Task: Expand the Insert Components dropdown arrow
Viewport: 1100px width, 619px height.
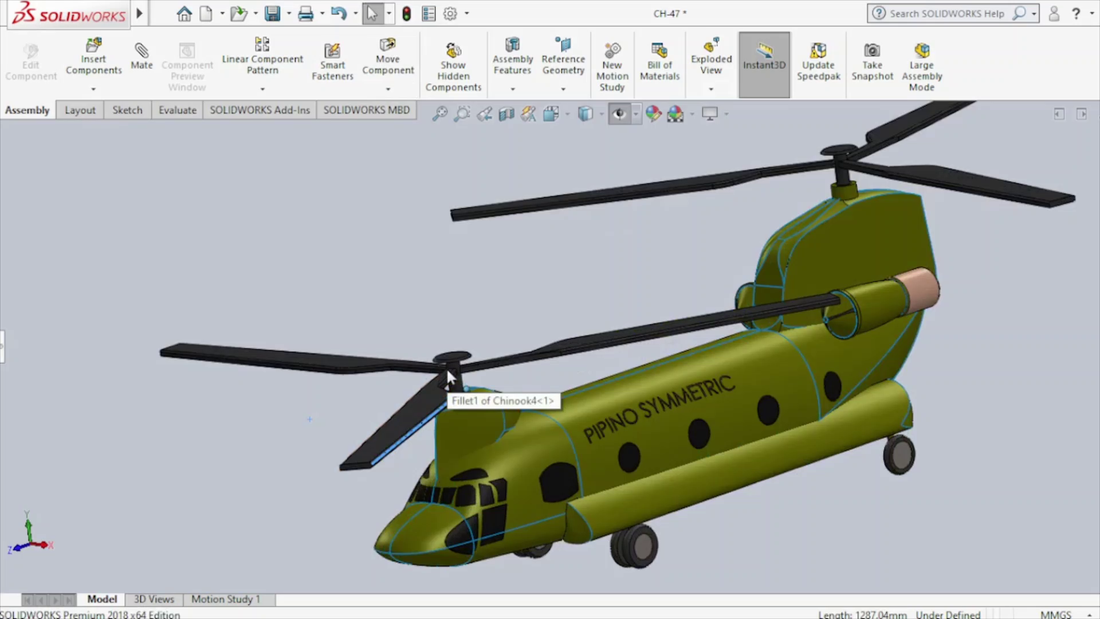Action: [93, 89]
